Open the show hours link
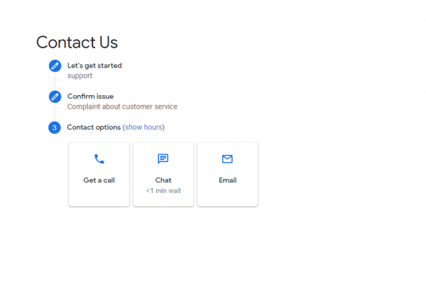426x284 pixels. 144,128
